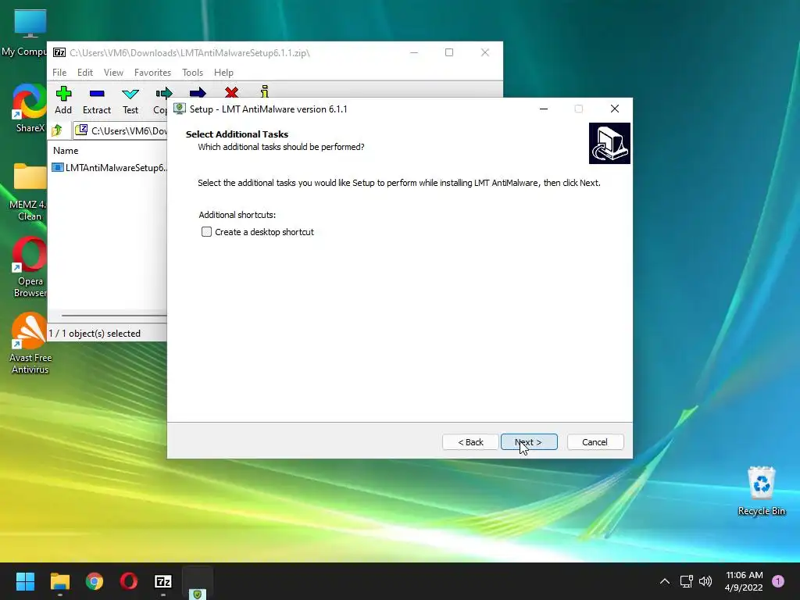Enable Create a desktop shortcut checkbox

tap(206, 231)
